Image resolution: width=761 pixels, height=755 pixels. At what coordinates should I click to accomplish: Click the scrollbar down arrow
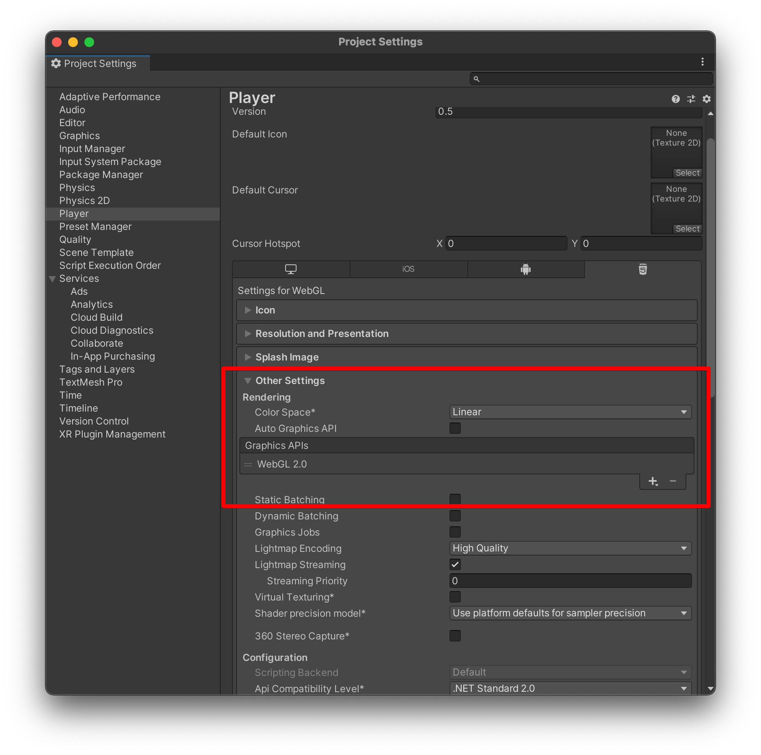tap(711, 689)
